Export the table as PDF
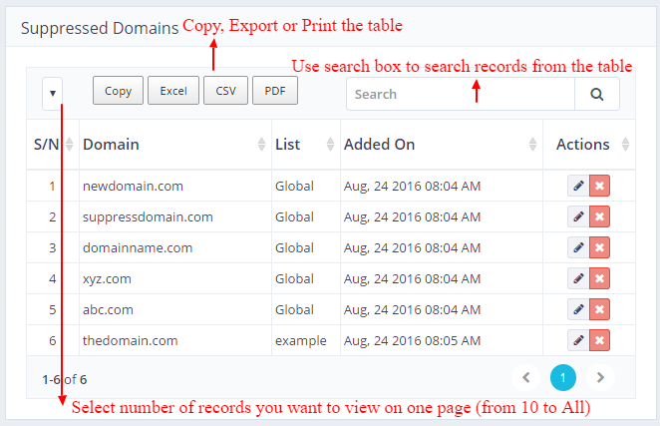This screenshot has height=426, width=660. (x=275, y=91)
